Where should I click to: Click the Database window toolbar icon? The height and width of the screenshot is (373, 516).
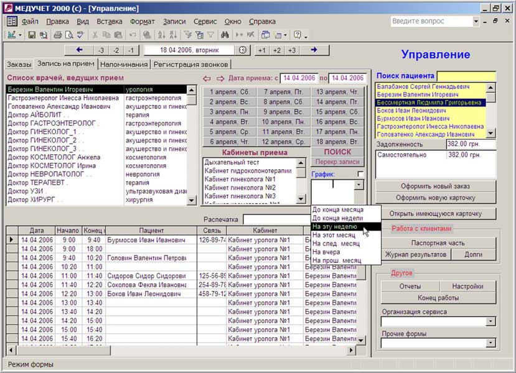[x=265, y=35]
